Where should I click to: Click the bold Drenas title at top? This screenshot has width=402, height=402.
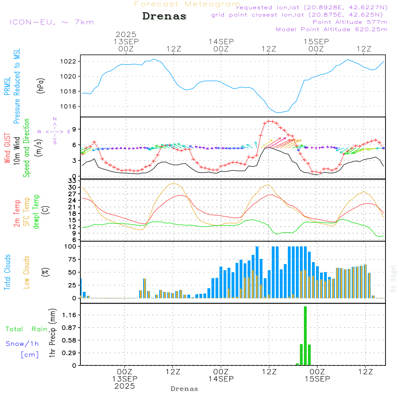tap(164, 16)
